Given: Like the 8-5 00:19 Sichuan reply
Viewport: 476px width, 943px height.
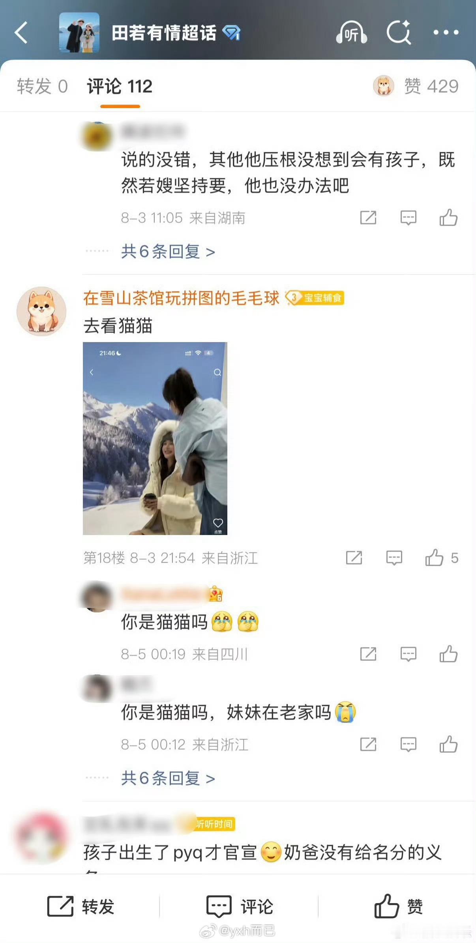Looking at the screenshot, I should [x=448, y=654].
